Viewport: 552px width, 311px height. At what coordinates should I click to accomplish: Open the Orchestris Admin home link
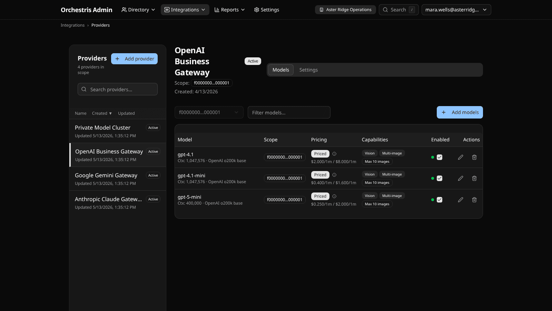[x=87, y=10]
